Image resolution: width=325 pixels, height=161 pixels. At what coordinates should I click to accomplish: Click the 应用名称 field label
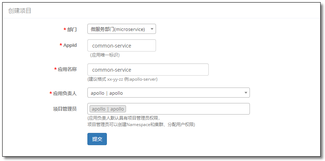click(x=67, y=69)
